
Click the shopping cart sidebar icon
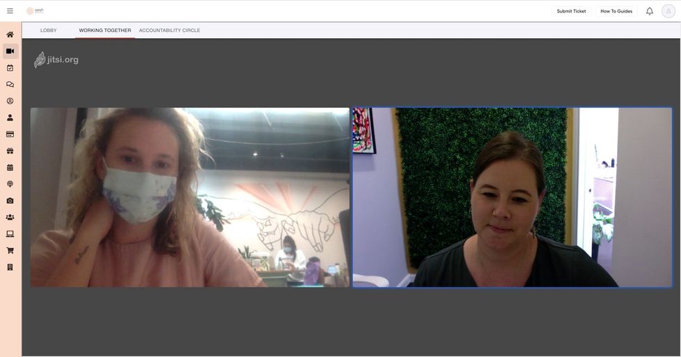[10, 251]
